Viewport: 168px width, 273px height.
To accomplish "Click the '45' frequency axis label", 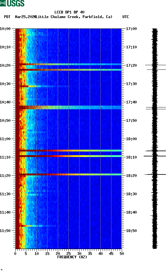I will pyautogui.click(x=111, y=254).
